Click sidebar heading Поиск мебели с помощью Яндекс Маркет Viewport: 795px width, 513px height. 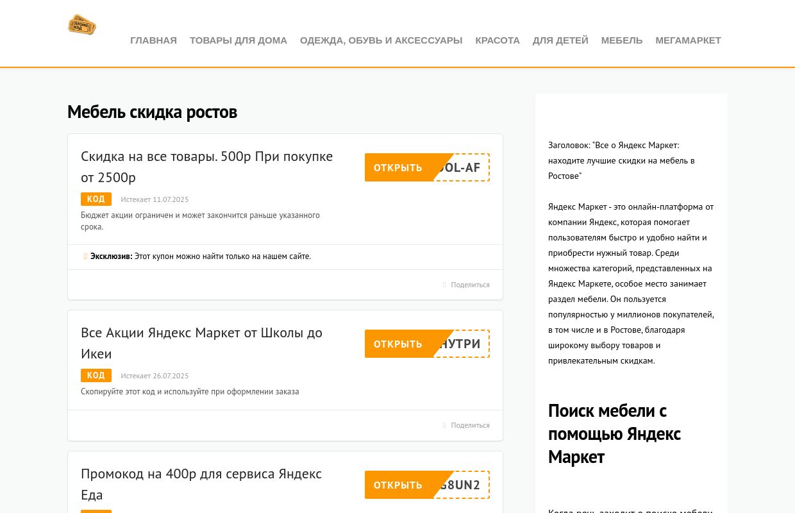coord(614,433)
